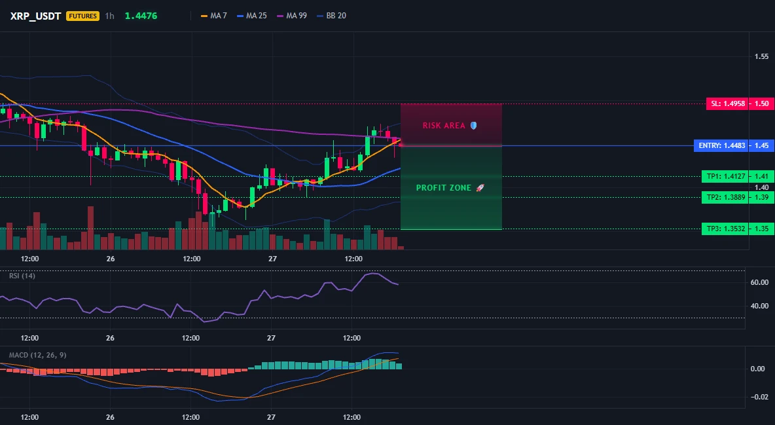
Task: Click the shield icon beside RISK AREA
Action: coord(473,126)
